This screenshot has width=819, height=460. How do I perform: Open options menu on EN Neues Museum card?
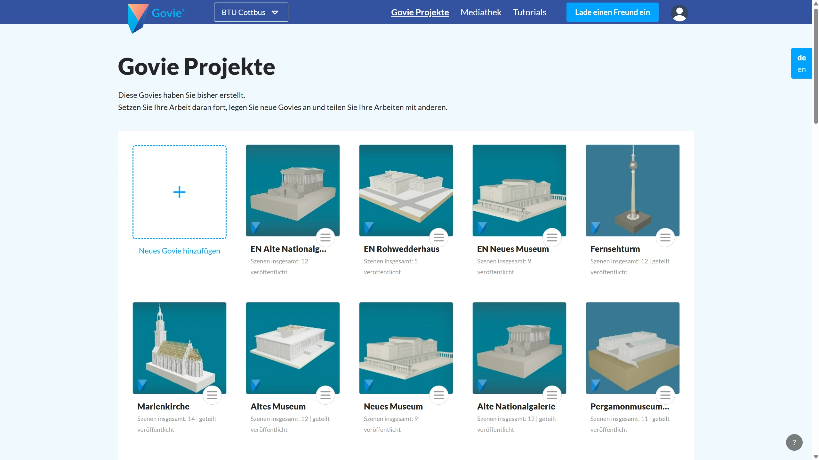552,238
